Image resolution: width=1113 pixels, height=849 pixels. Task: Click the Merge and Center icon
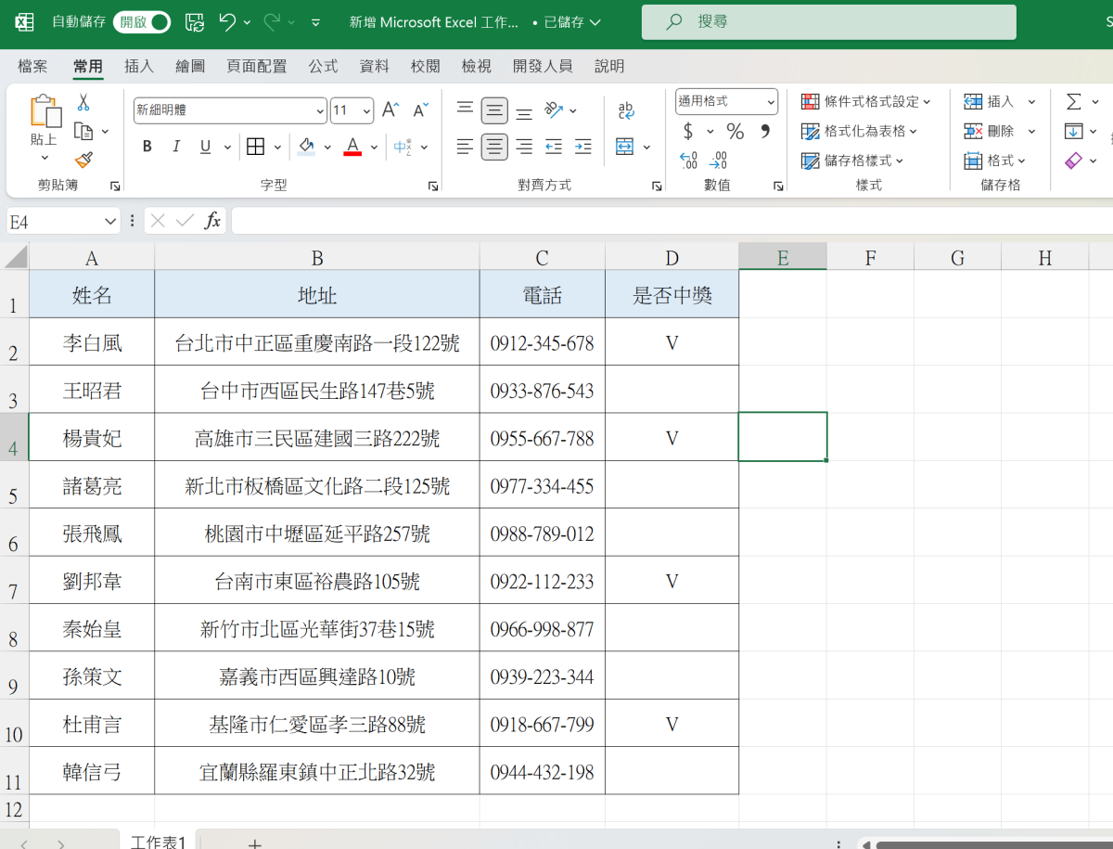pyautogui.click(x=624, y=147)
